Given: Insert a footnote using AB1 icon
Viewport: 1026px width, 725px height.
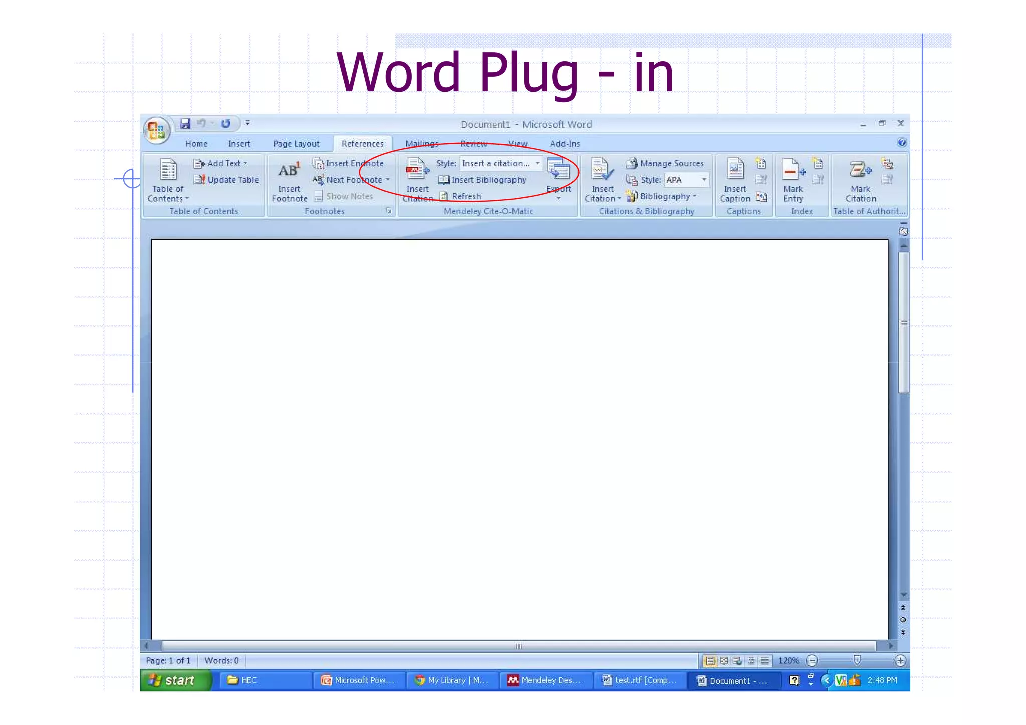Looking at the screenshot, I should 289,180.
